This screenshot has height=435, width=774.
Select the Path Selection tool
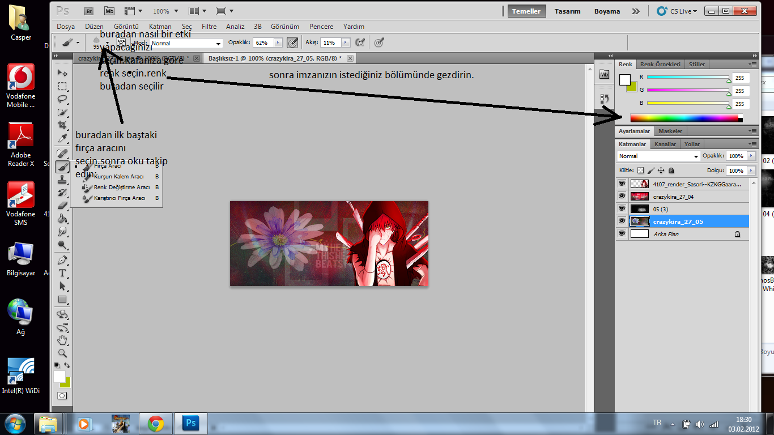(62, 286)
